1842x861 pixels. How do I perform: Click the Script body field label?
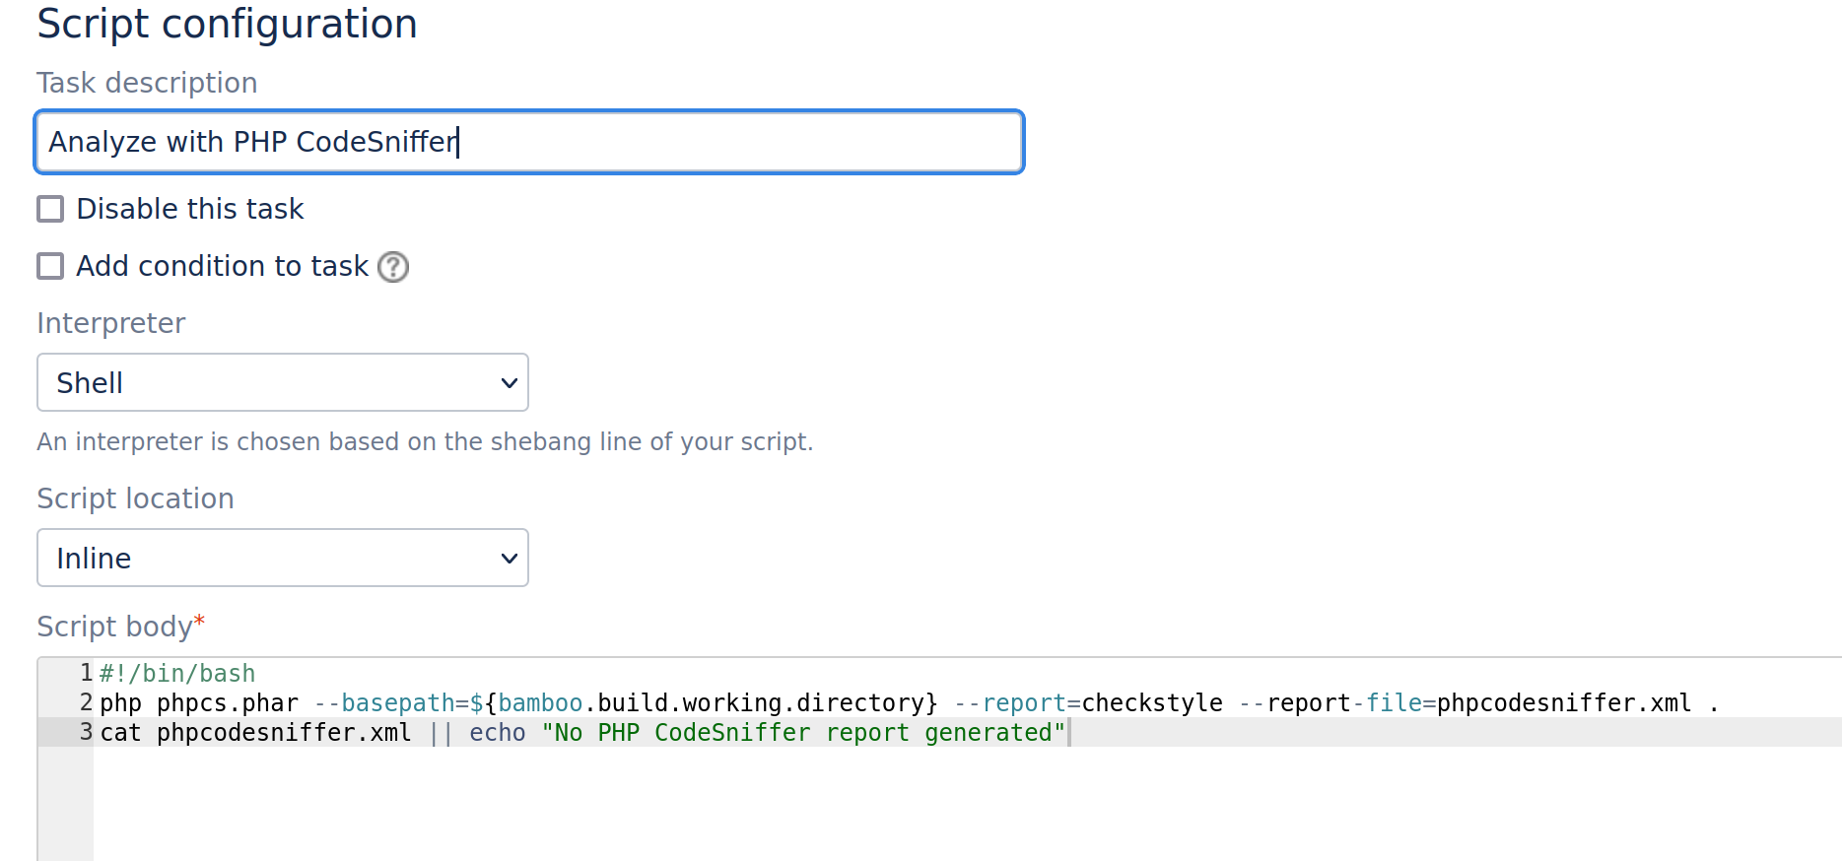coord(114,627)
